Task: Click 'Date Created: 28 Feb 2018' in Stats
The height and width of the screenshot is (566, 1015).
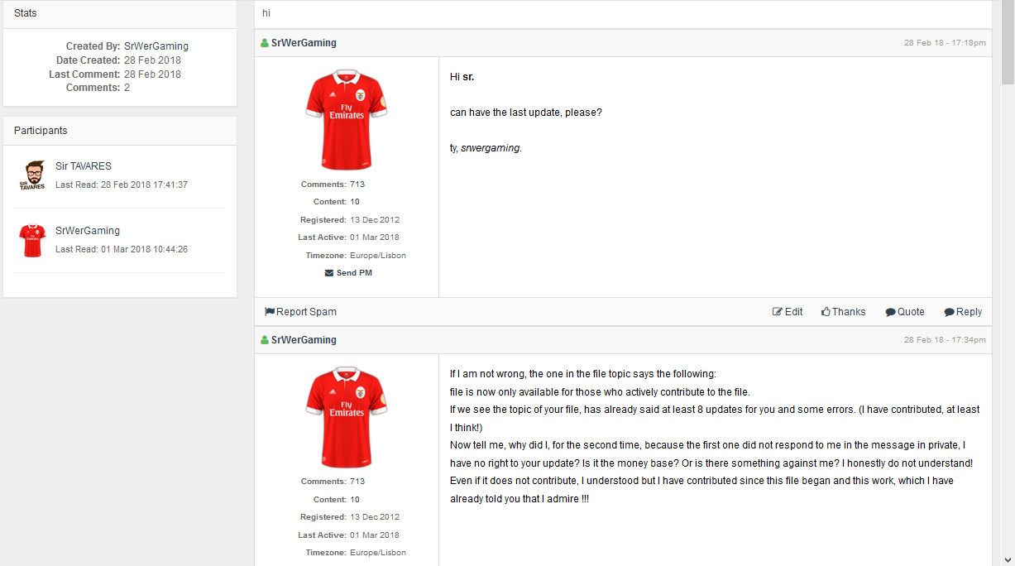Action: (x=118, y=60)
